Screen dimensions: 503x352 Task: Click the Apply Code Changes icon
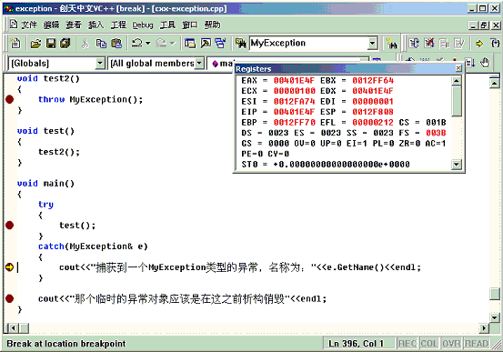pyautogui.click(x=459, y=43)
